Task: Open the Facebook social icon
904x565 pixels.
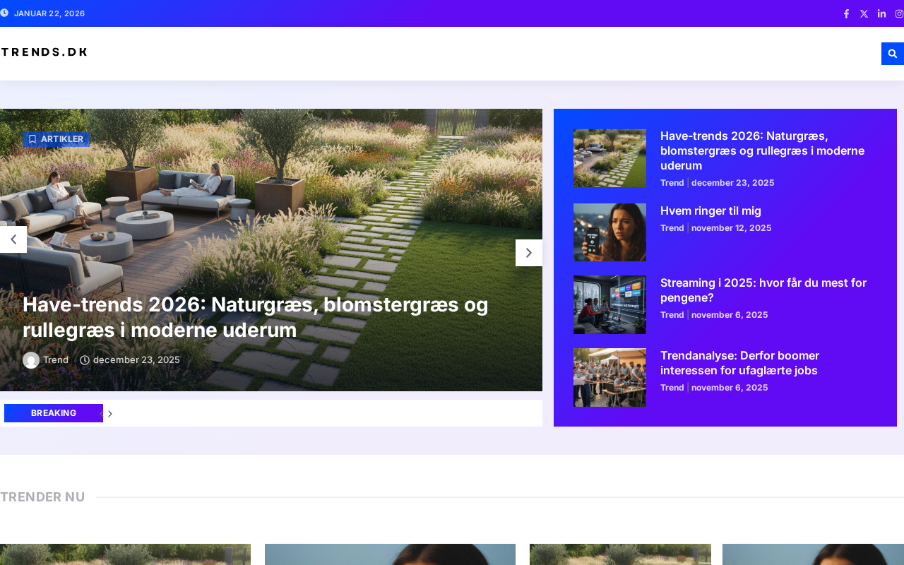Action: pyautogui.click(x=846, y=13)
